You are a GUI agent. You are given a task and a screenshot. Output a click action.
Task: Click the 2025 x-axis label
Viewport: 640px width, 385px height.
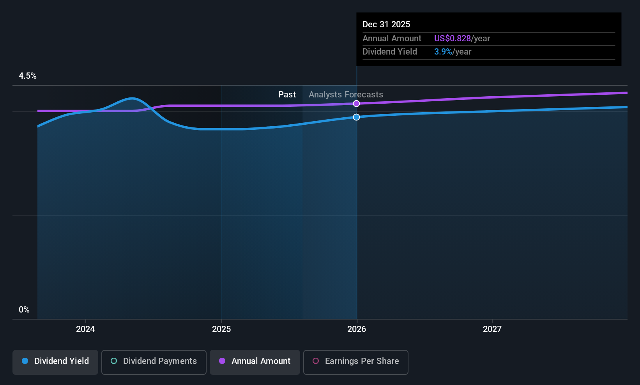click(x=221, y=329)
